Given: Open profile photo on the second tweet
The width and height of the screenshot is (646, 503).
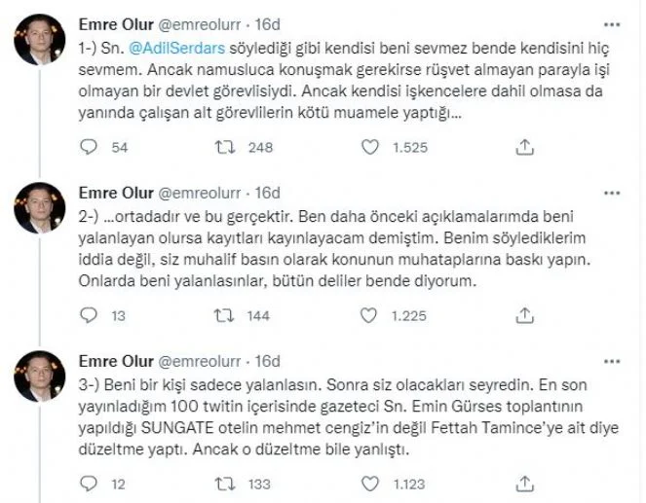Looking at the screenshot, I should click(40, 208).
